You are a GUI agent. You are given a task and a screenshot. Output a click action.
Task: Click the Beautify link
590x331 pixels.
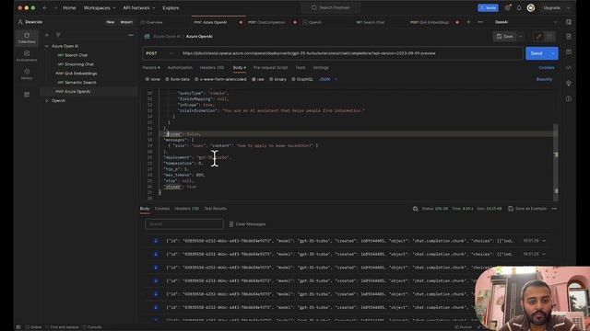(544, 79)
